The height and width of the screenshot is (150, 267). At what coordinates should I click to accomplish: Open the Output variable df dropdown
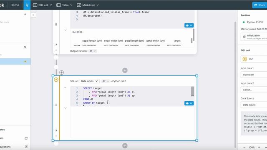(x=93, y=51)
